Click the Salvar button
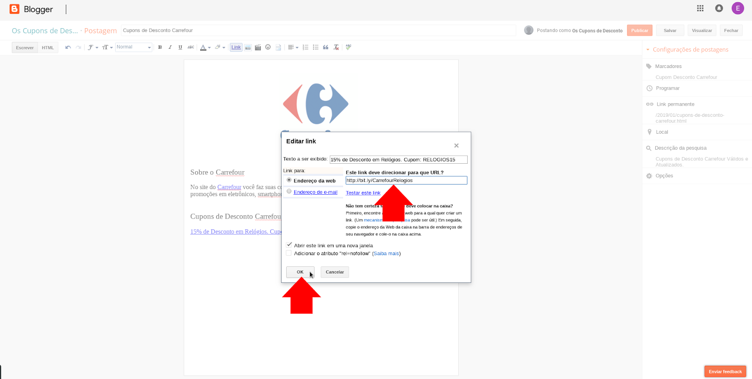Screen dimensions: 752x379 coord(670,30)
